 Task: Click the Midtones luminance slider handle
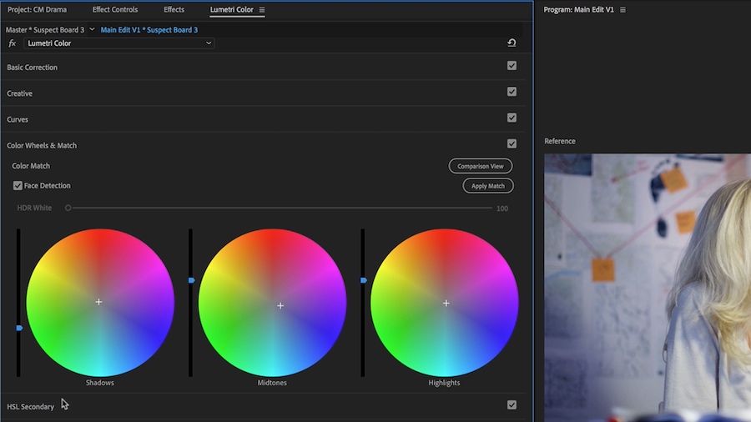pyautogui.click(x=192, y=280)
